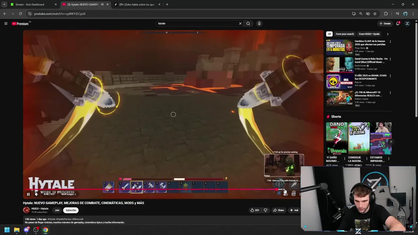Open the Chrome three-dot menu
Viewport: 418px width, 235px height.
(x=413, y=14)
